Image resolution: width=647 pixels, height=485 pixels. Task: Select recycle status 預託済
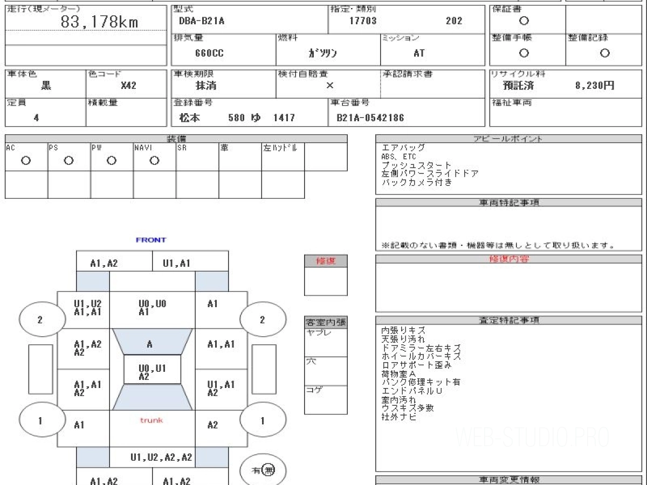518,85
